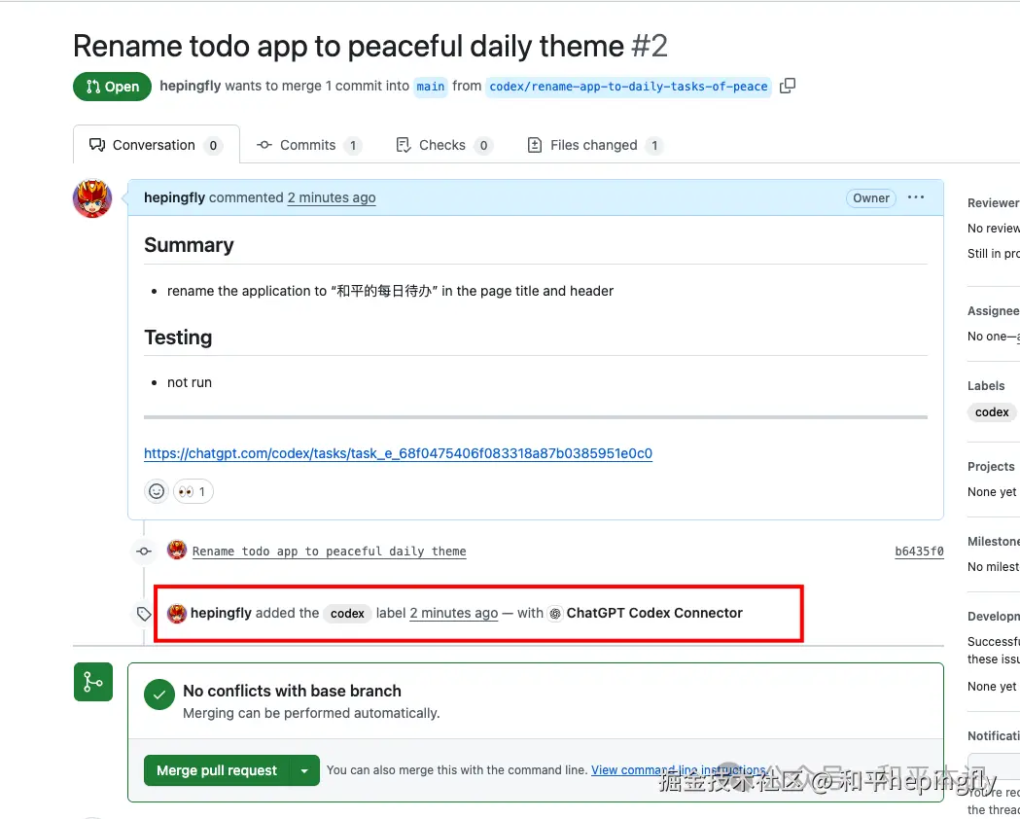The image size is (1020, 819).
Task: Add a reaction with the smiley icon
Action: point(157,491)
